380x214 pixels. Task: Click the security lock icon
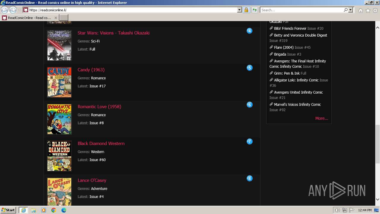coord(246,10)
